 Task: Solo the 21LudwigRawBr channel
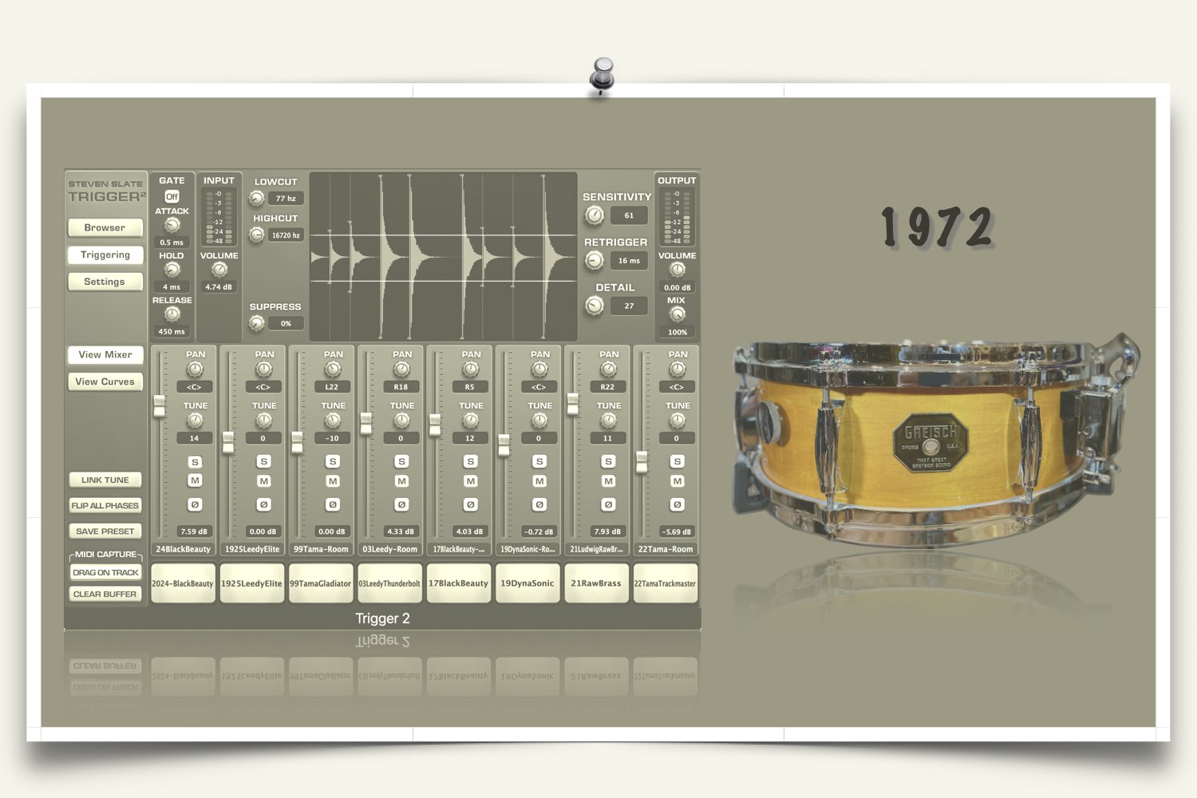608,462
